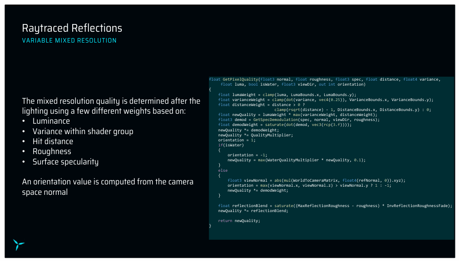Click the "else" keyword in the code
The height and width of the screenshot is (261, 459).
tap(223, 170)
